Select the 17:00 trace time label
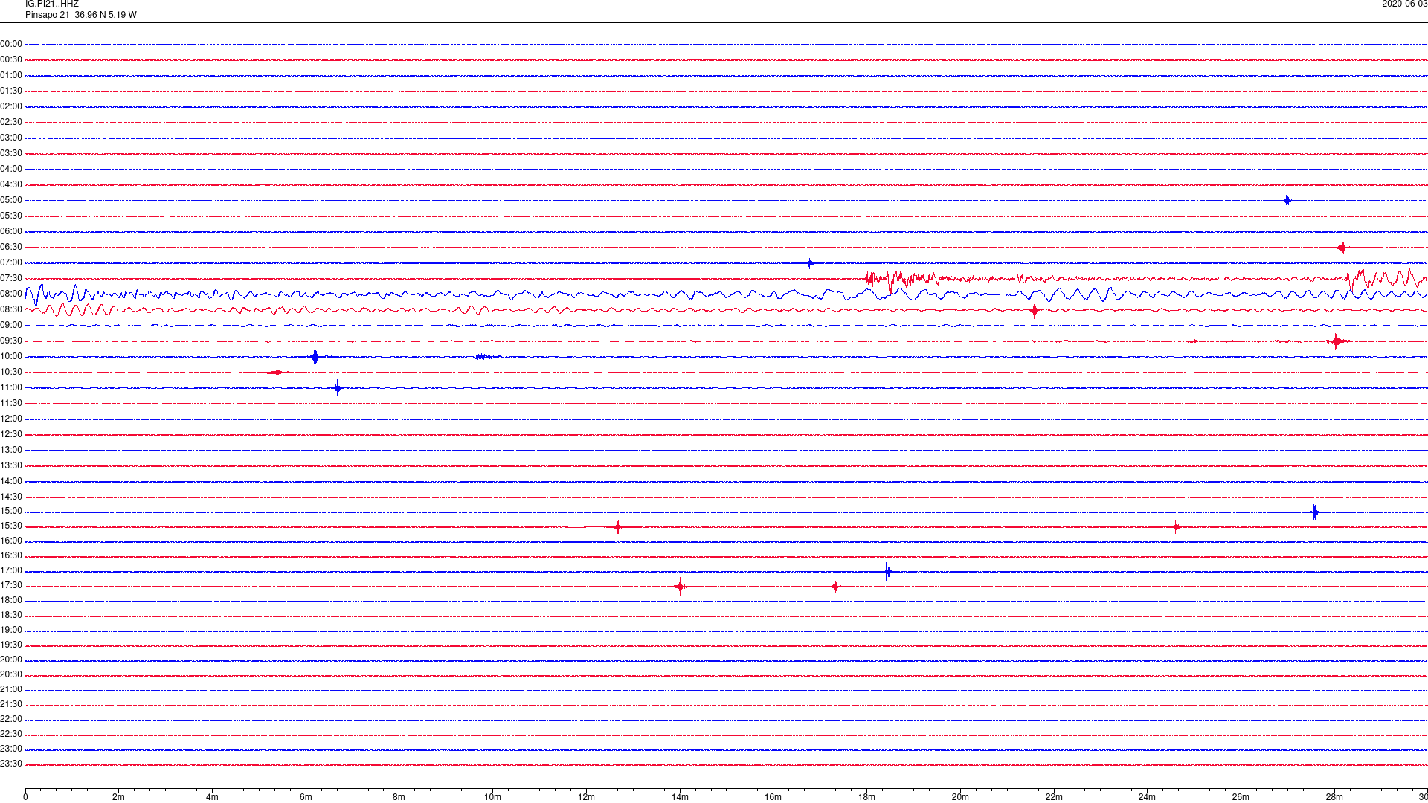This screenshot has height=803, width=1428. (11, 570)
